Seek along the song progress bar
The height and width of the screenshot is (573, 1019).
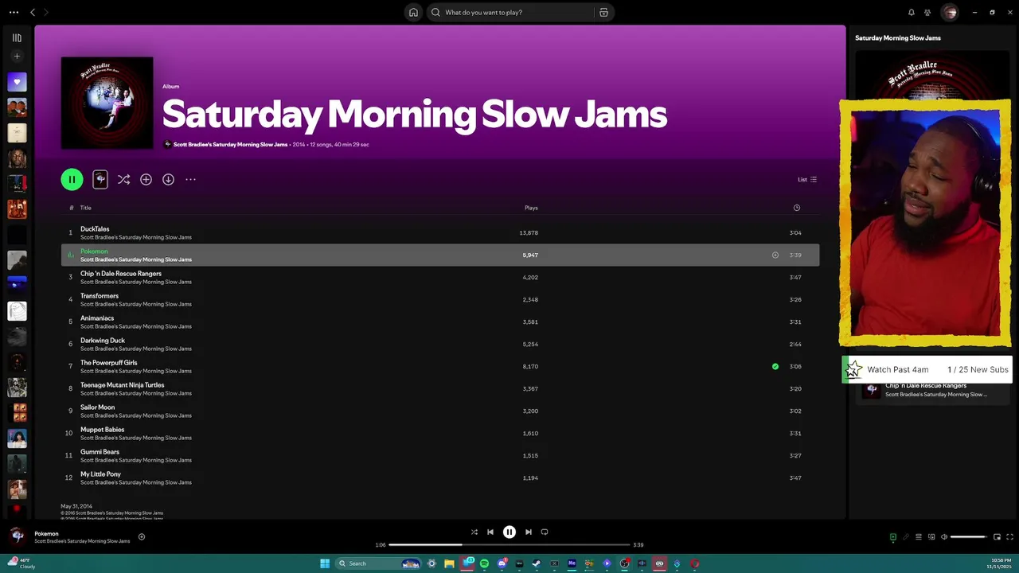(x=509, y=545)
